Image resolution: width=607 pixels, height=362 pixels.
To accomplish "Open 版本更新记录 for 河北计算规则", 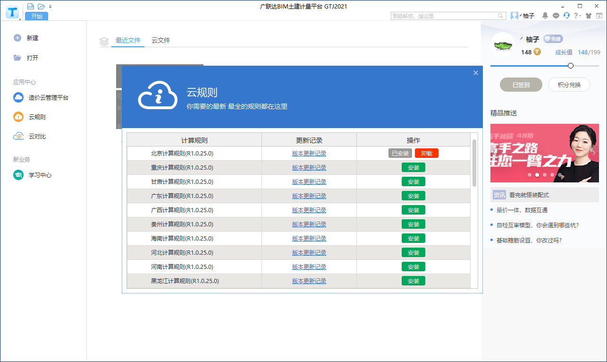I will click(309, 252).
